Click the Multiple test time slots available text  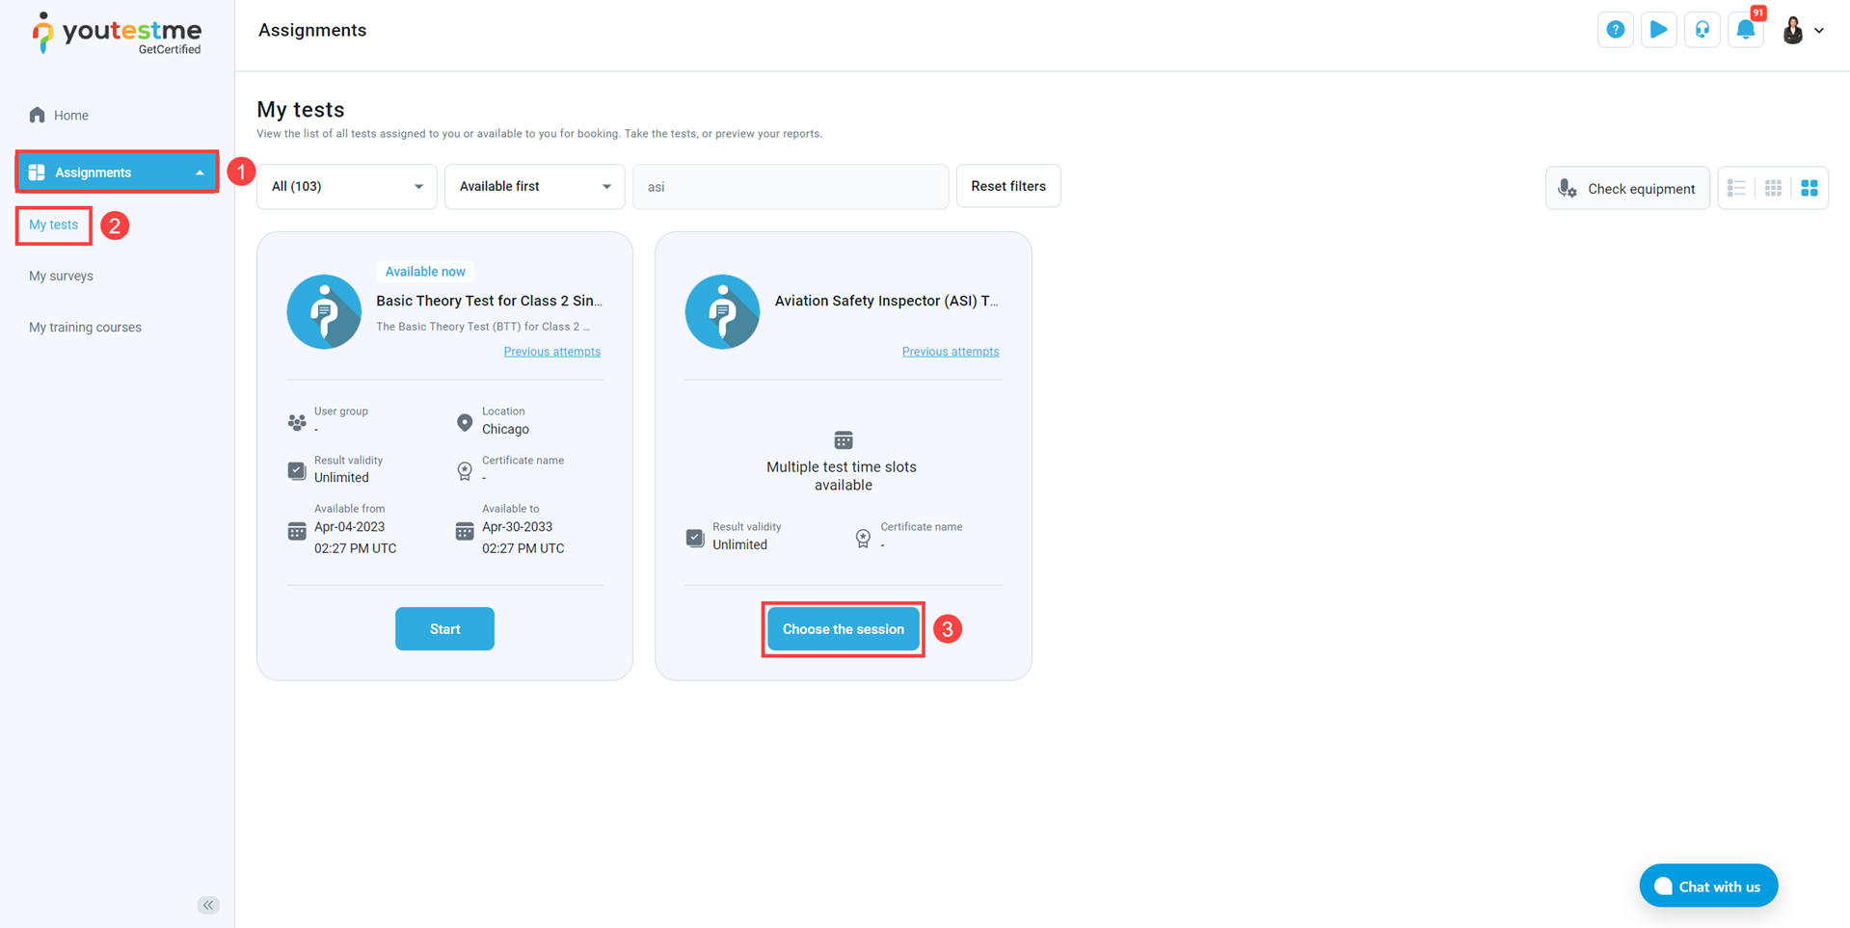click(843, 476)
